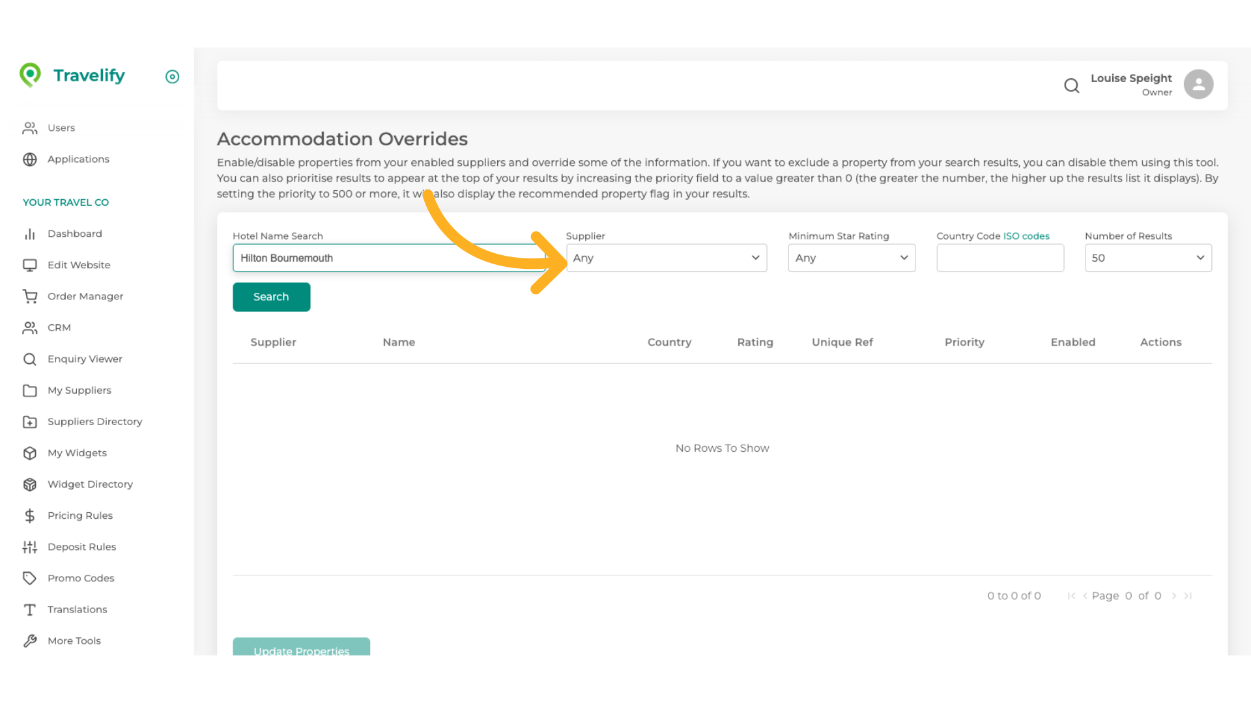The image size is (1251, 703).
Task: Expand the Minimum Star Rating dropdown
Action: click(x=851, y=258)
